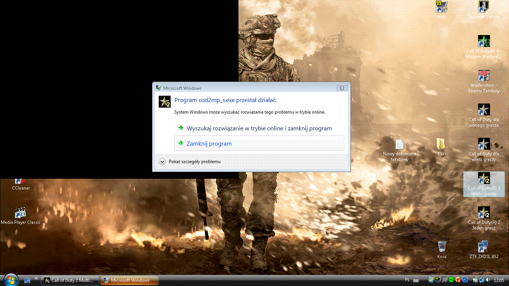Switch to Call of Duty 2 Multiplayer taskbar button
The image size is (509, 286).
click(70, 280)
